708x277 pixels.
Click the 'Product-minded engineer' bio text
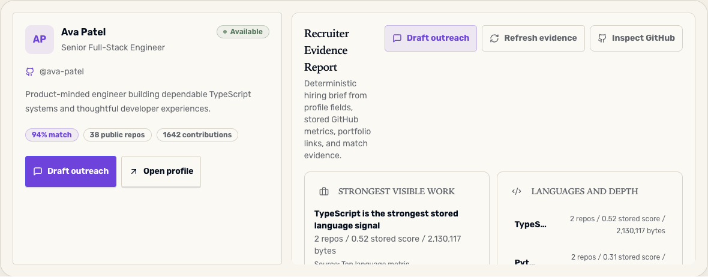(138, 101)
